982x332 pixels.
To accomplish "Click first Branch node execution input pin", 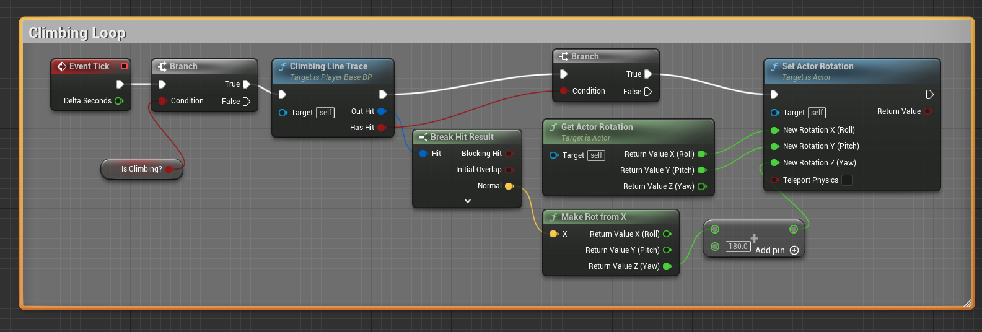I will point(162,84).
